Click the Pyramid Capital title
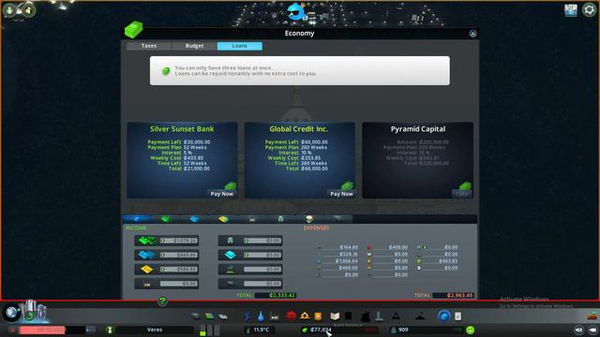The image size is (600, 337). pos(418,129)
